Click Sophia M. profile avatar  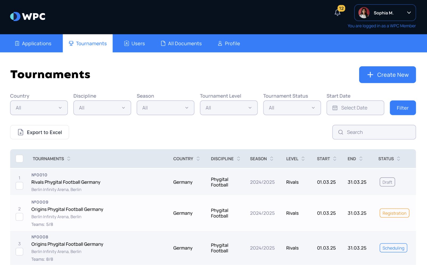pos(364,13)
